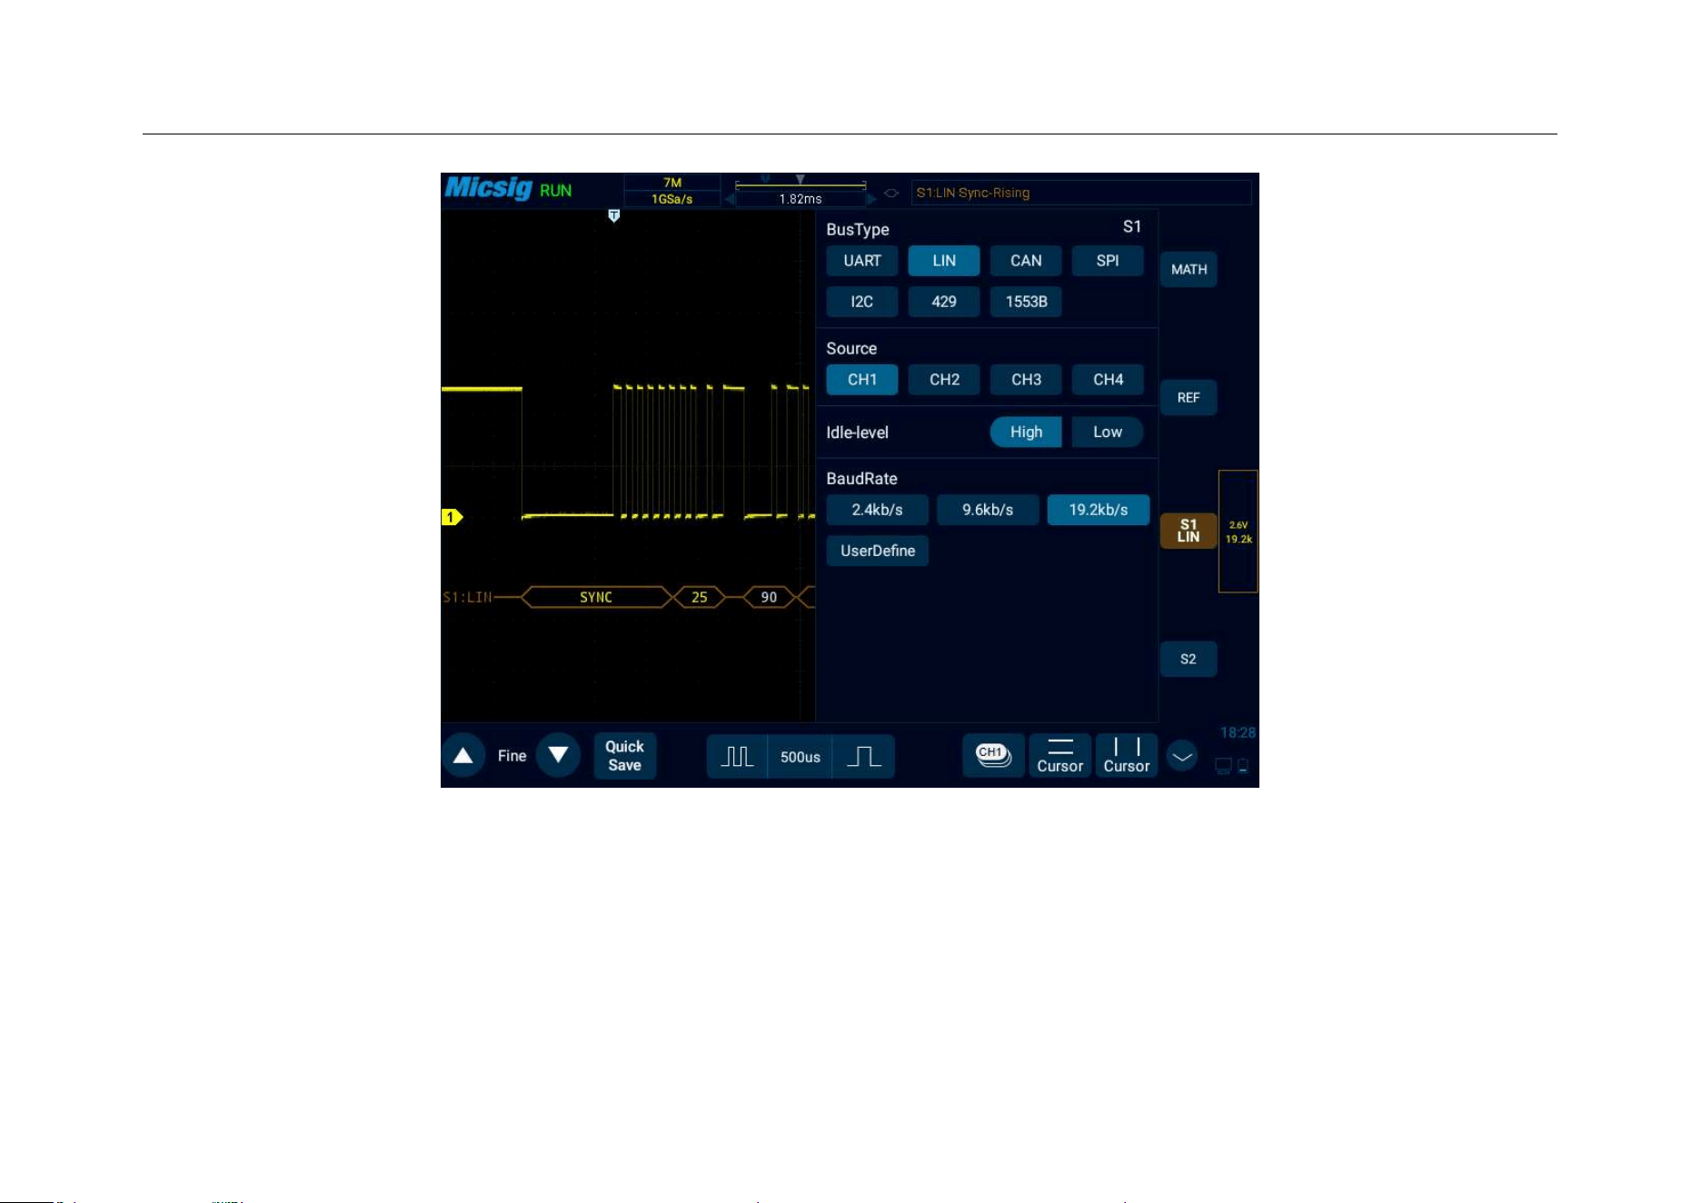Choose CH1 as source

point(861,380)
